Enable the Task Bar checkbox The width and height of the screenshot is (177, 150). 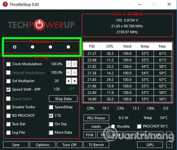(8, 124)
